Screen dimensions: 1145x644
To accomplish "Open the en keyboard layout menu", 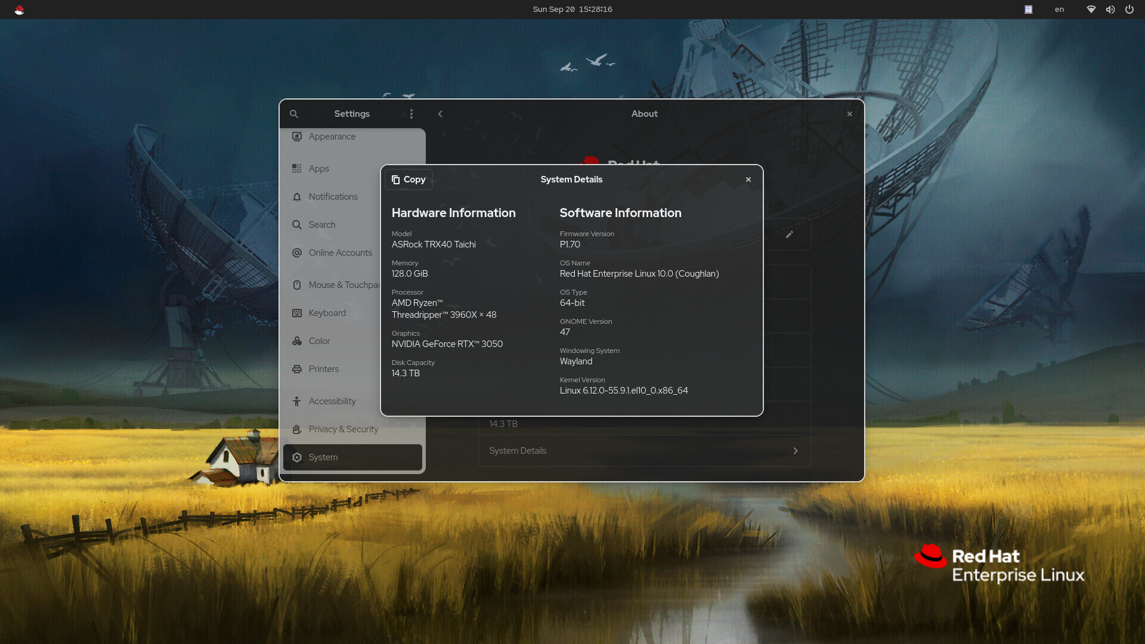I will click(x=1059, y=10).
